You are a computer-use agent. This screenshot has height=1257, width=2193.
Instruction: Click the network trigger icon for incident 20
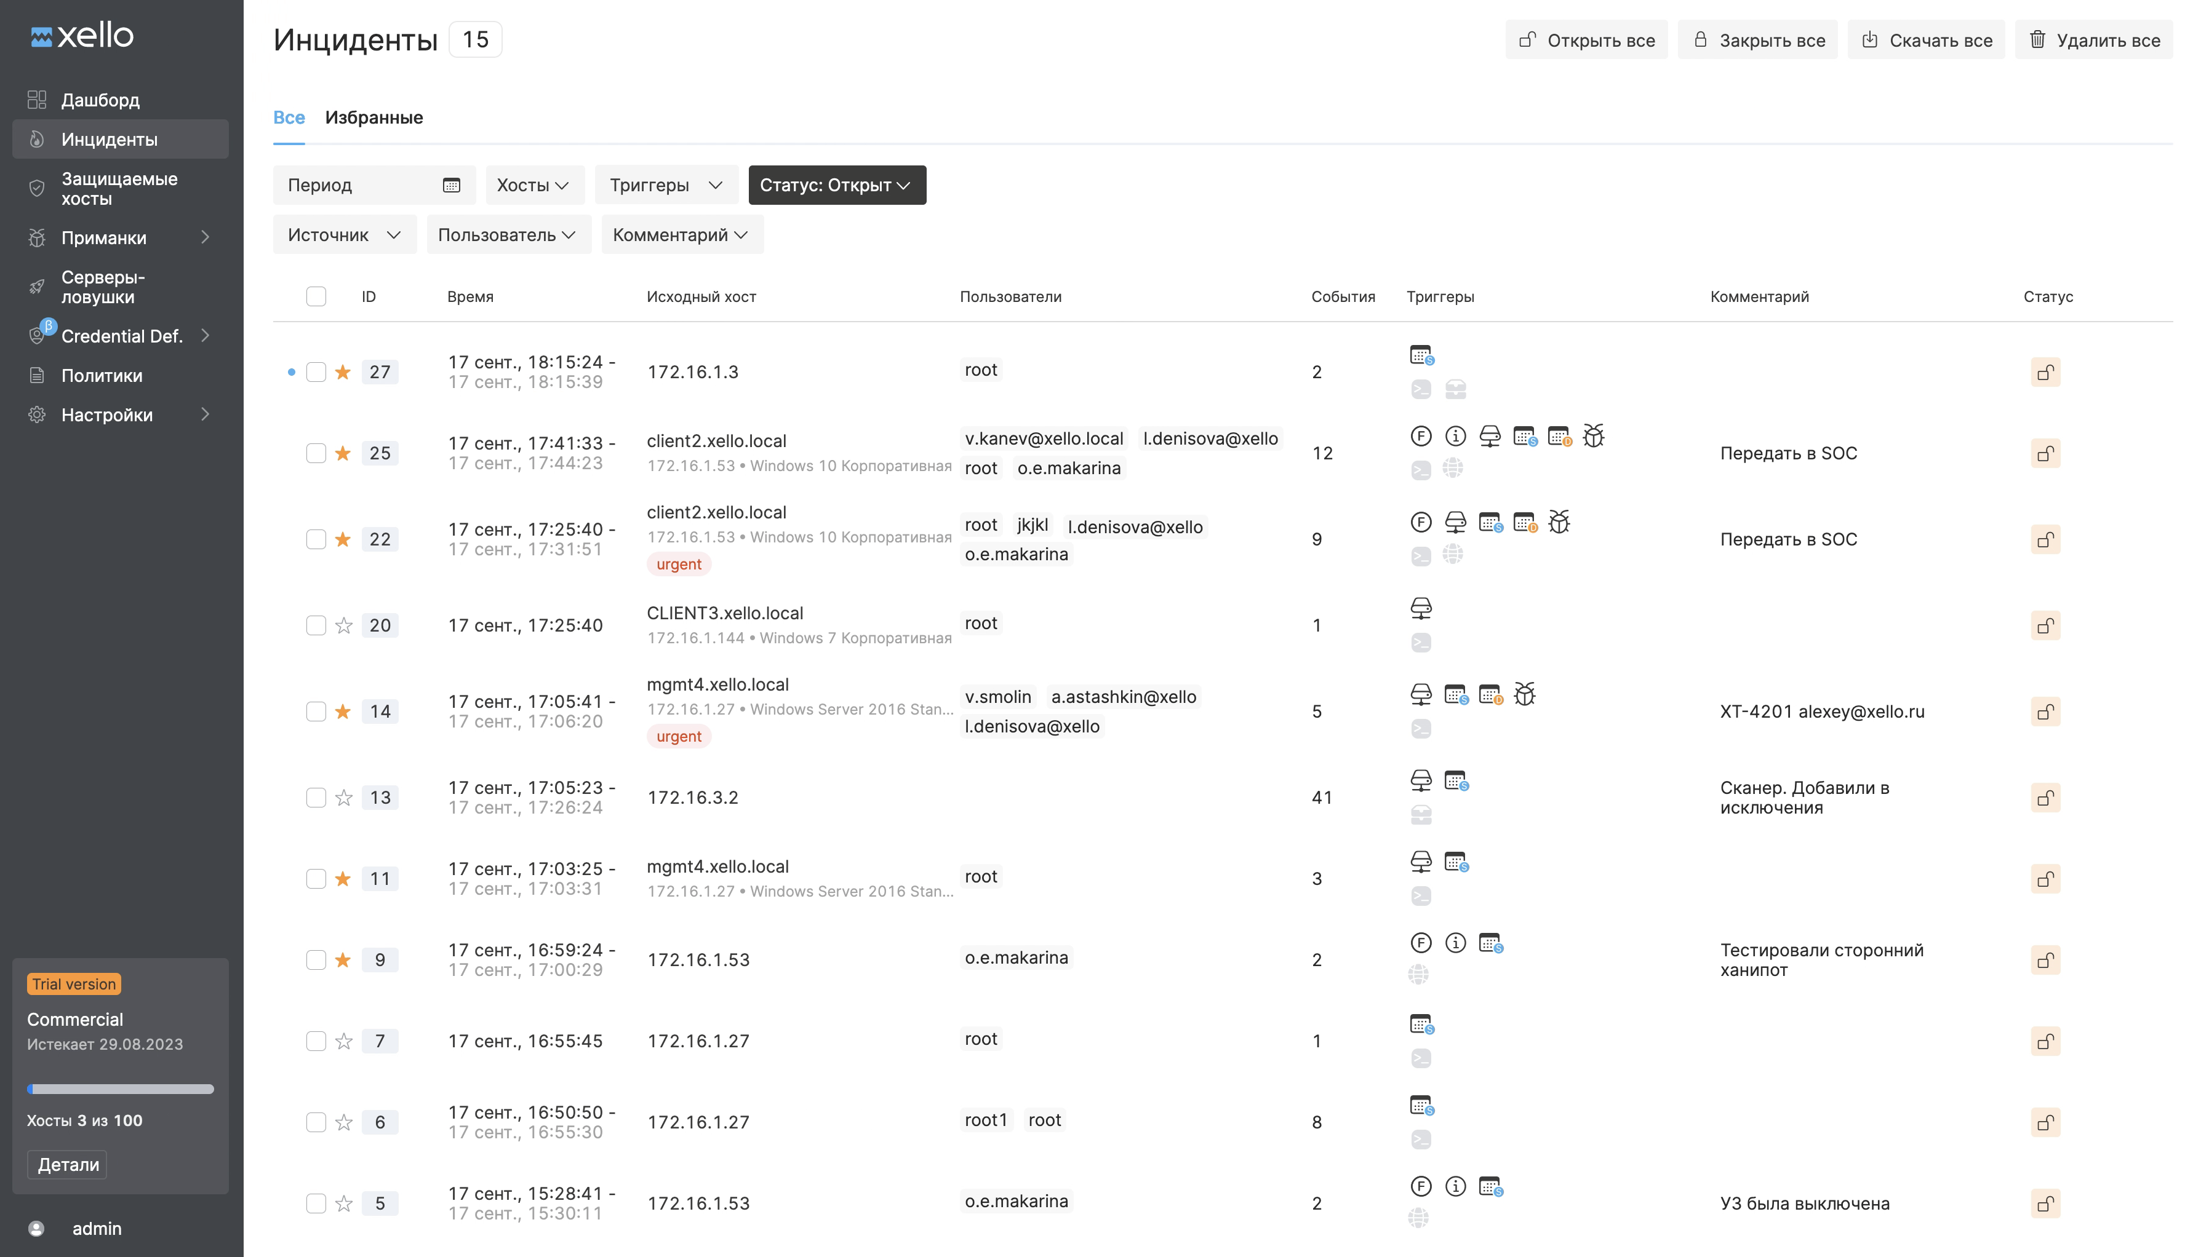[x=1421, y=608]
